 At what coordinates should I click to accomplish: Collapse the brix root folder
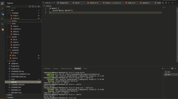tap(6, 7)
